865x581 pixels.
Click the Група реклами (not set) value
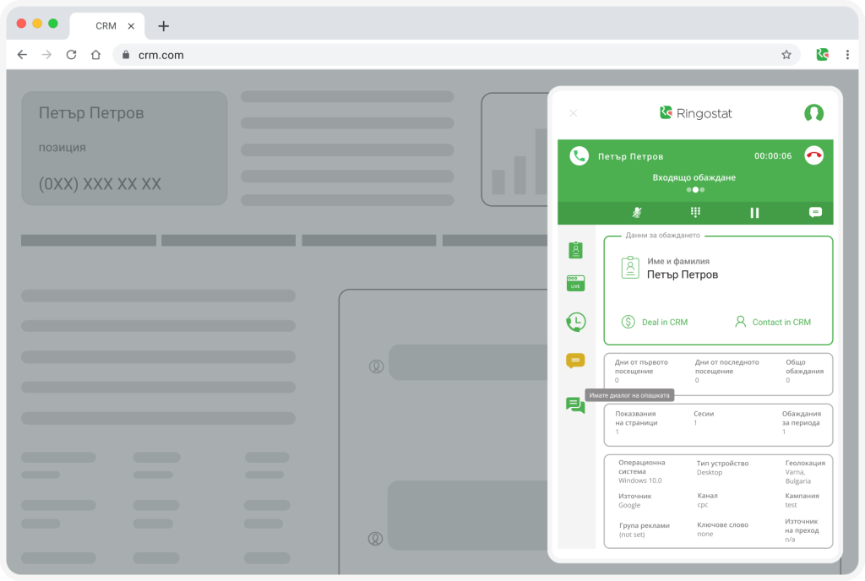(632, 535)
